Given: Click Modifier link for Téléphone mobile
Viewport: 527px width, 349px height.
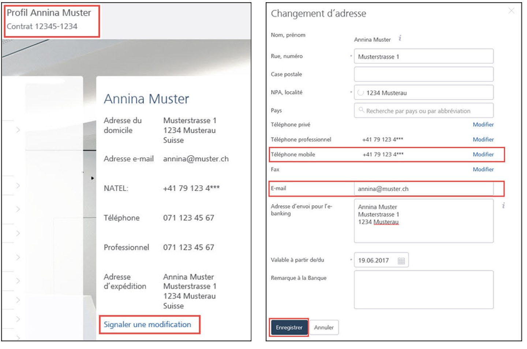Looking at the screenshot, I should pos(483,154).
